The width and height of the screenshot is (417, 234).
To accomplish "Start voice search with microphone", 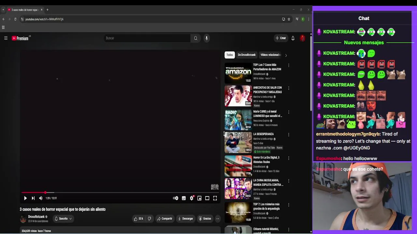I will click(x=207, y=38).
